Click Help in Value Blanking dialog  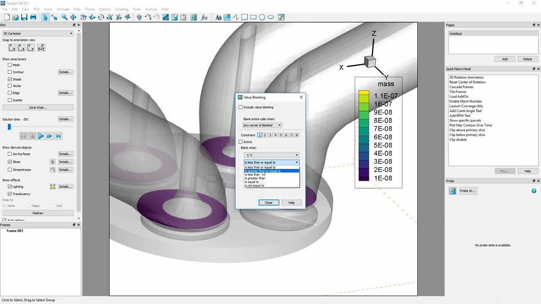[x=292, y=203]
